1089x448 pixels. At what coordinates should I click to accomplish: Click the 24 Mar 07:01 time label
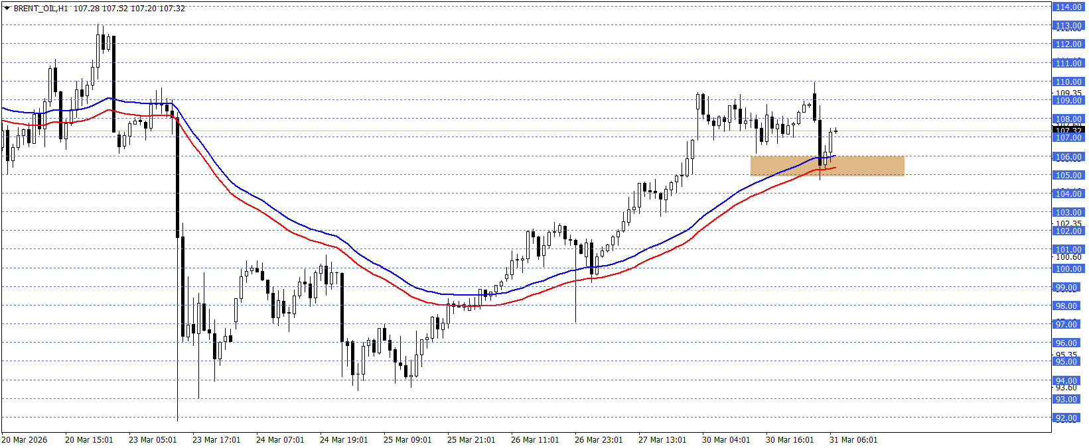pyautogui.click(x=280, y=440)
